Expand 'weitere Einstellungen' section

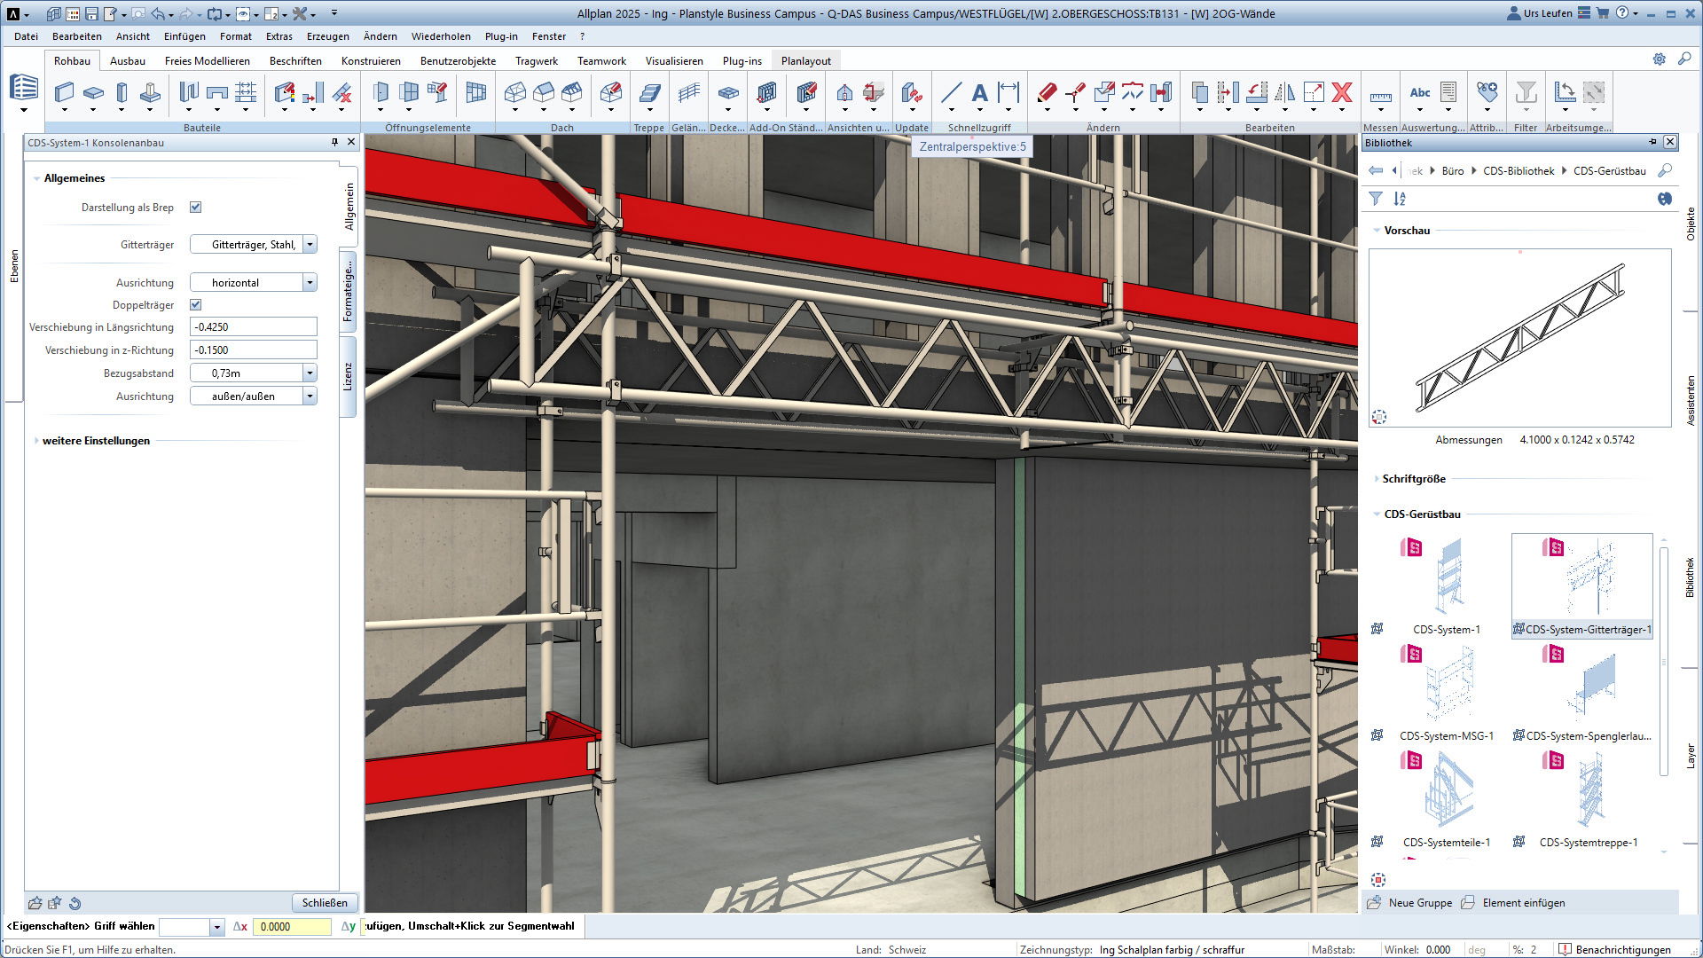(x=96, y=441)
